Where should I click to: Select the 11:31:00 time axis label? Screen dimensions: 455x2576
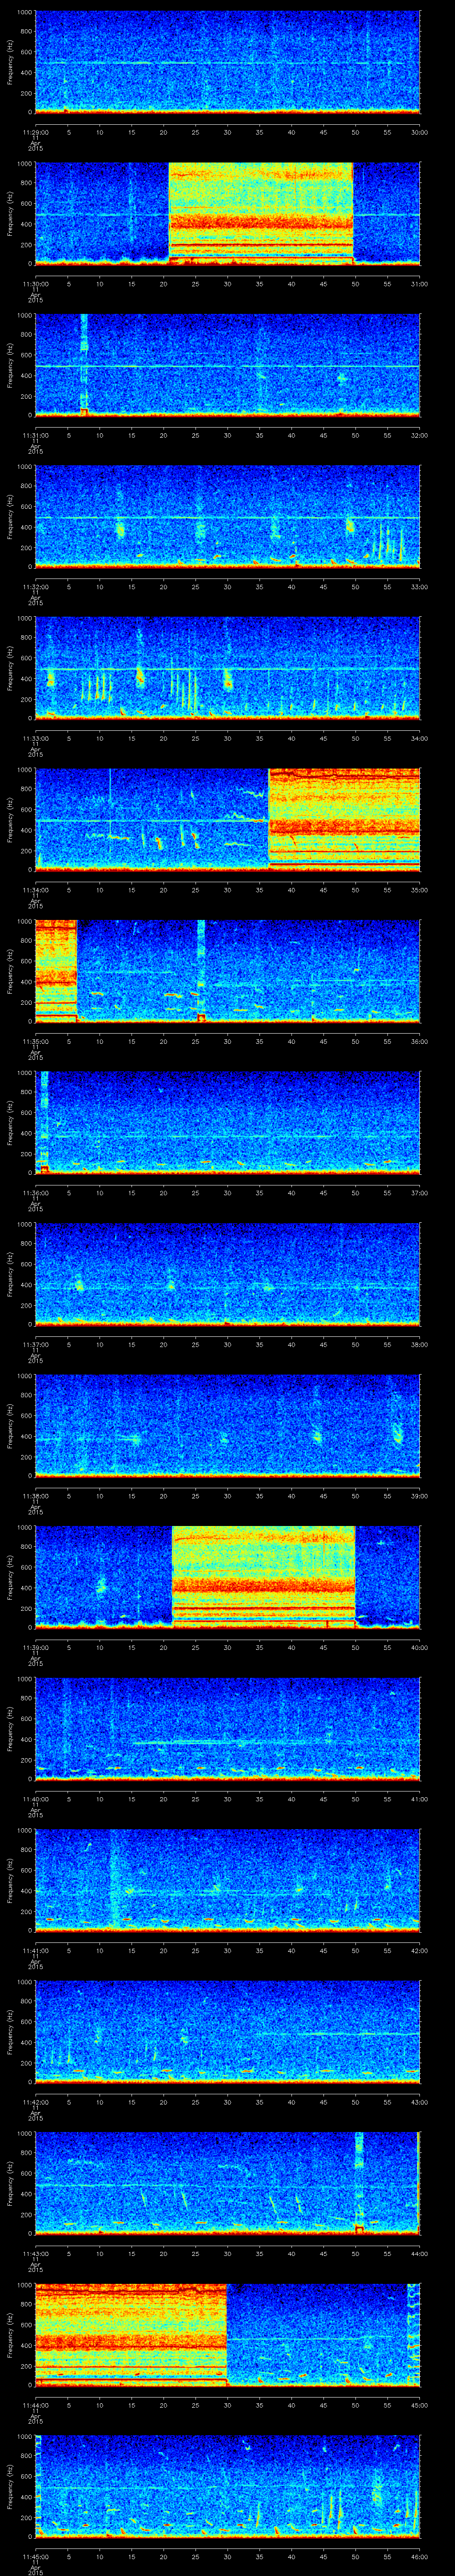pyautogui.click(x=35, y=434)
